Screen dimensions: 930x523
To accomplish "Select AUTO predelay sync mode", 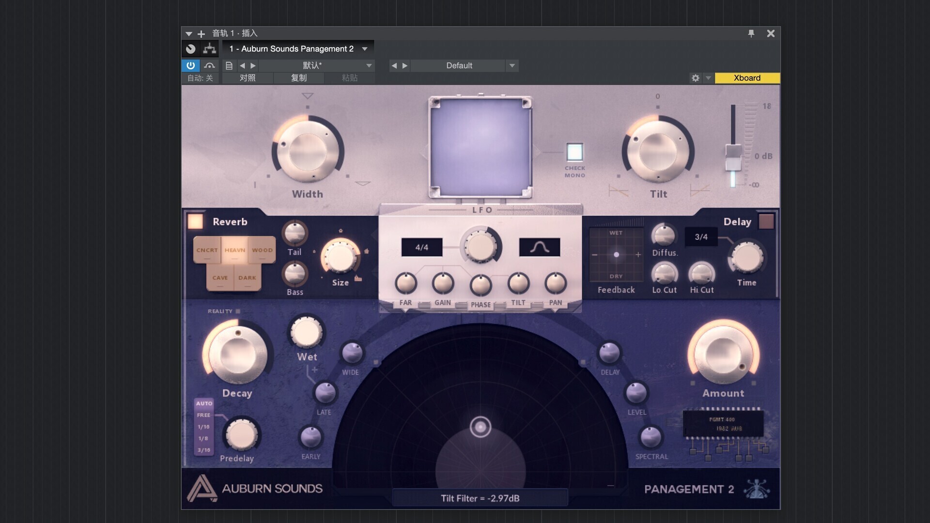I will coord(204,403).
